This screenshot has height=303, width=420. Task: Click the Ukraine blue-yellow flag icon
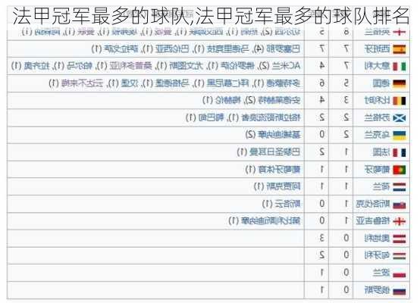tap(399, 135)
